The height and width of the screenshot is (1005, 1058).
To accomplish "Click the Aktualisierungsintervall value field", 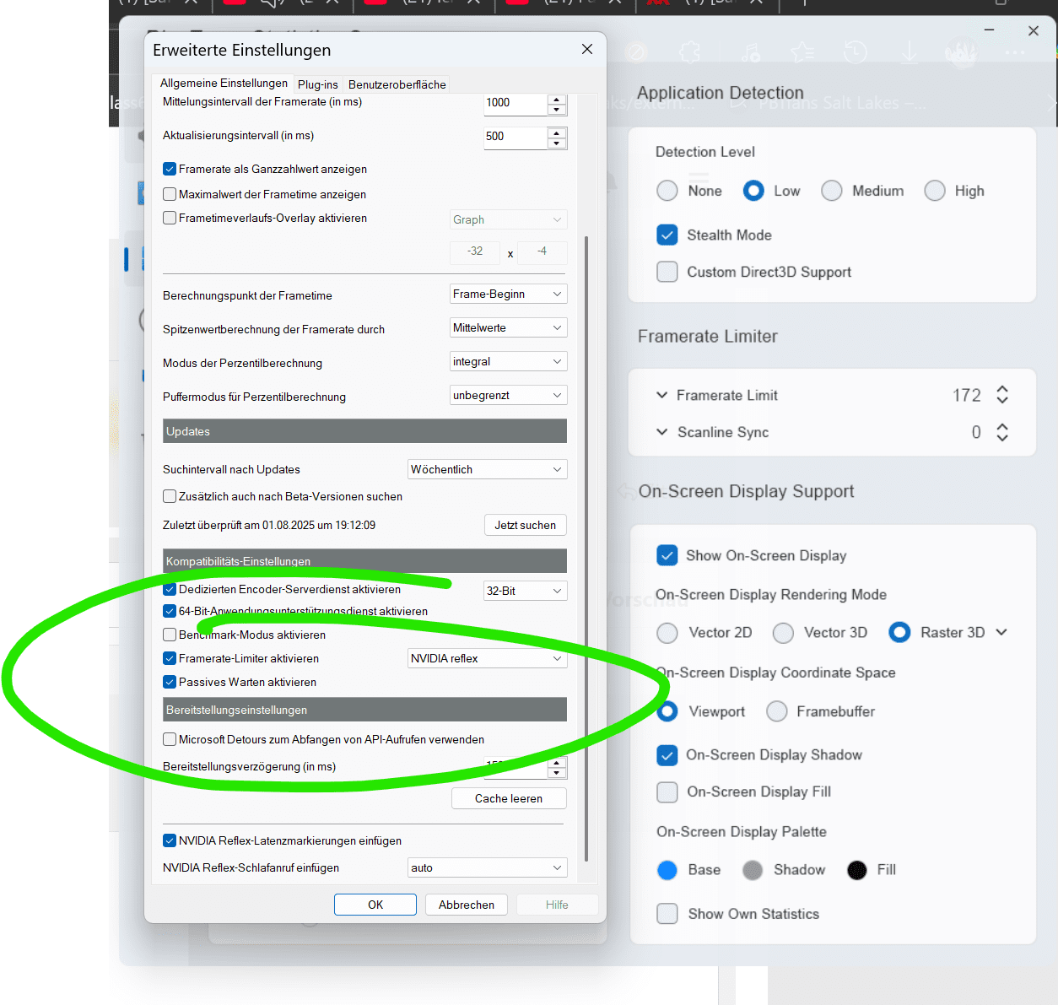I will 516,138.
